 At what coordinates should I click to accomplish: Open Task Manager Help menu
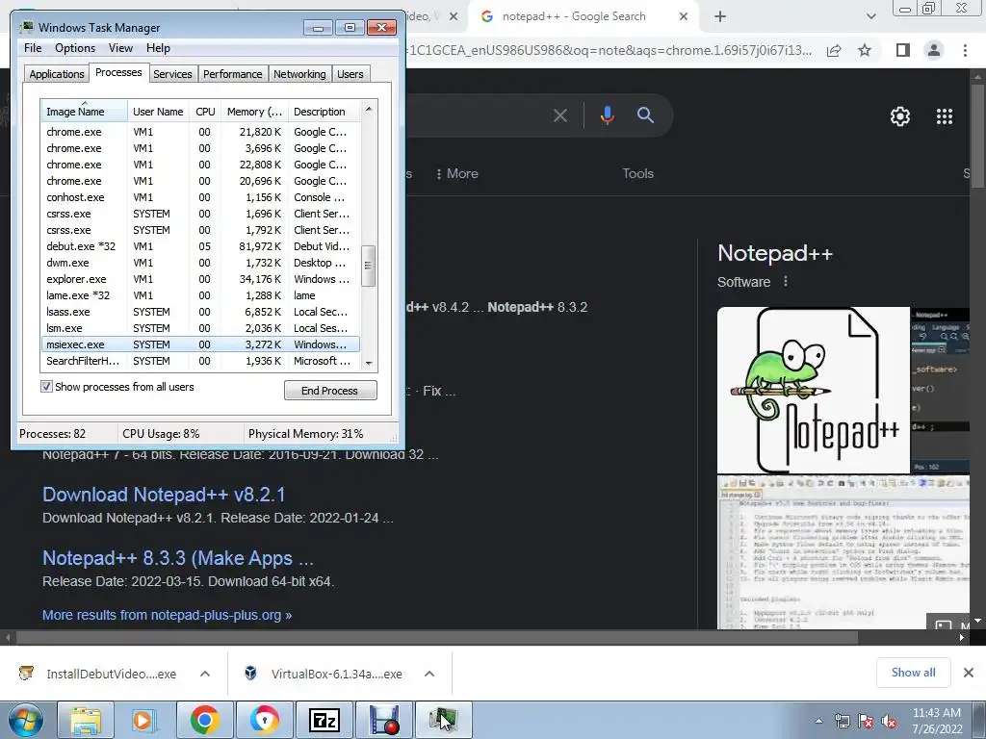158,48
